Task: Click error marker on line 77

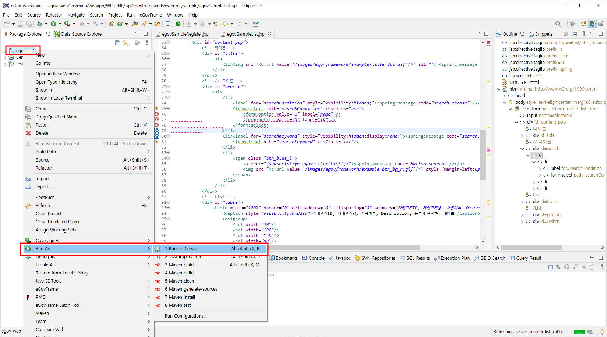Action: pos(156,120)
